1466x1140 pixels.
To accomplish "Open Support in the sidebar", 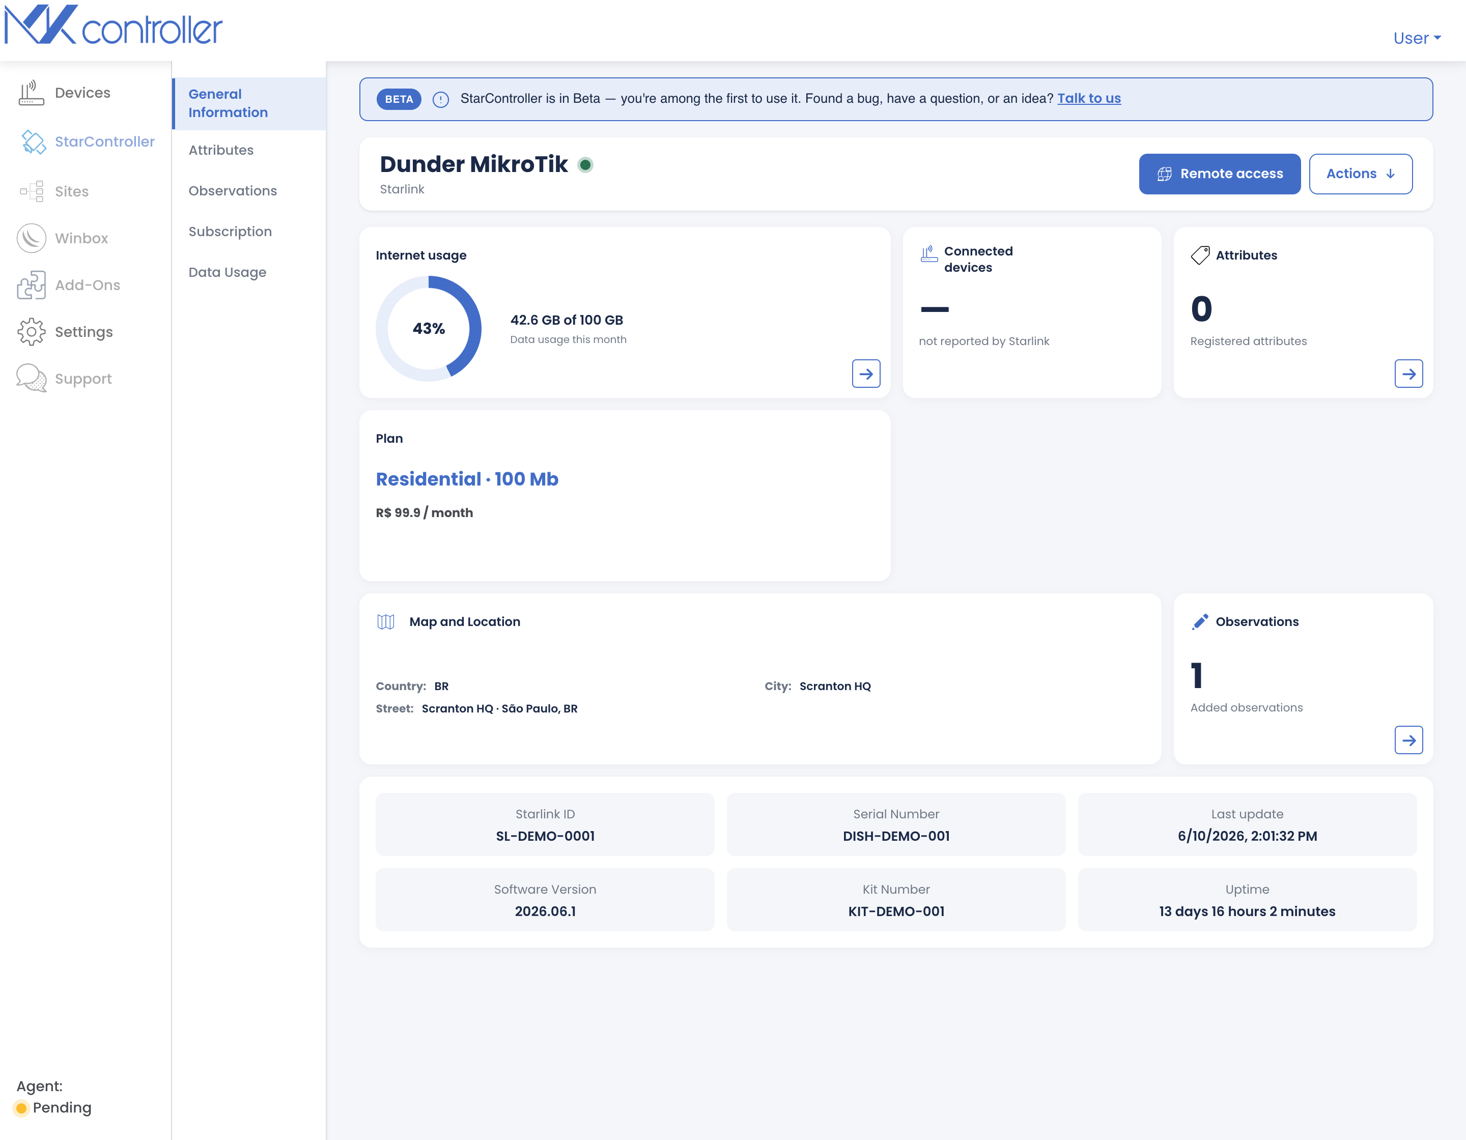I will 83,379.
